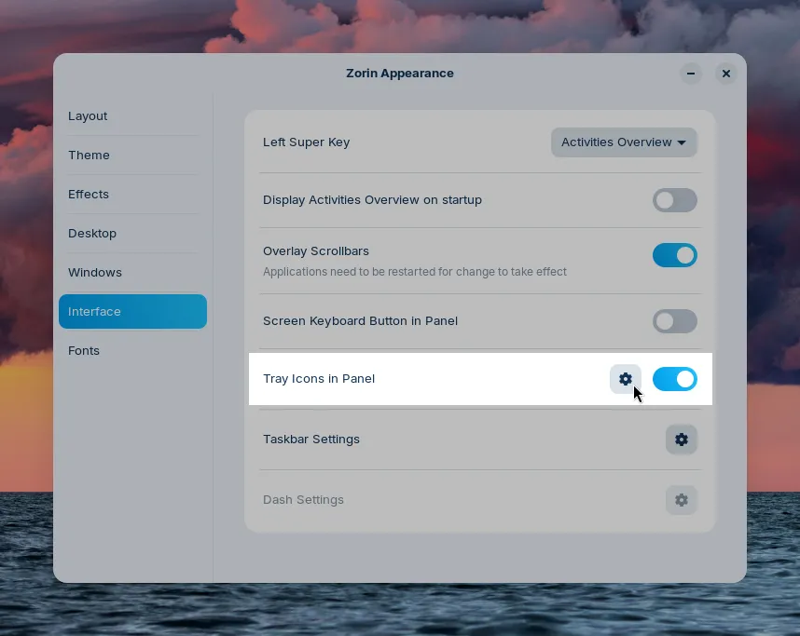Image resolution: width=800 pixels, height=636 pixels.
Task: Open the Windows settings section
Action: click(x=95, y=272)
